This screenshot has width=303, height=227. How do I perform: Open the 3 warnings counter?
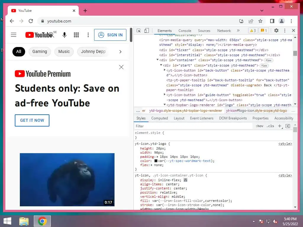253,30
